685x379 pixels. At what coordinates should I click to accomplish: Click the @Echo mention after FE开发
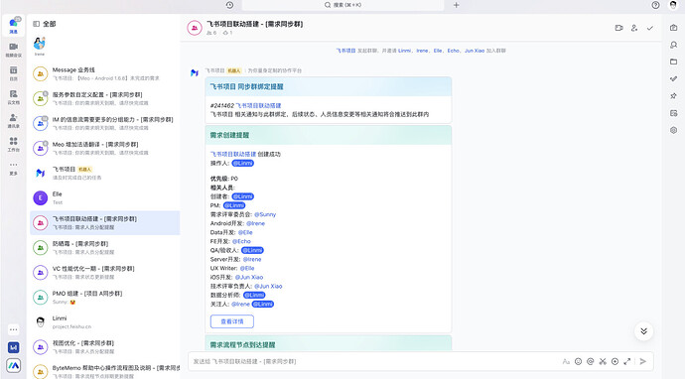click(241, 241)
